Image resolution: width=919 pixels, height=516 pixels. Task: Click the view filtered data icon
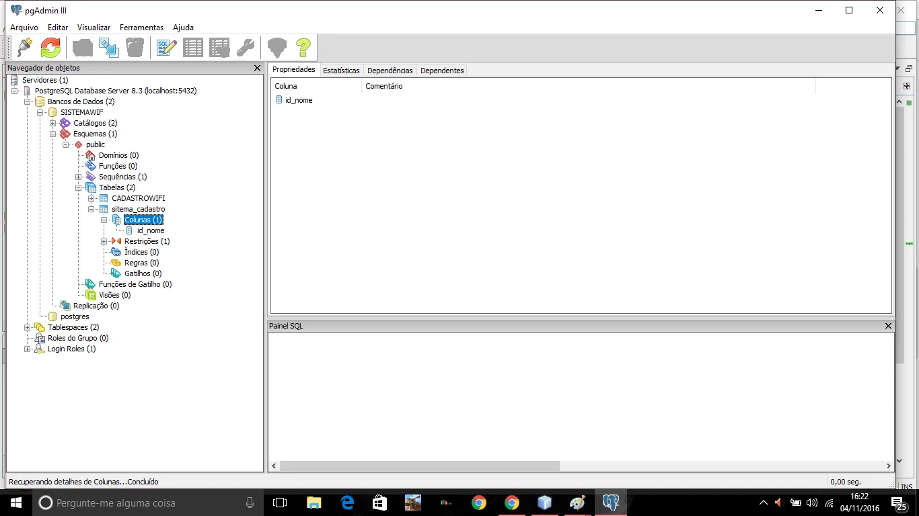219,47
